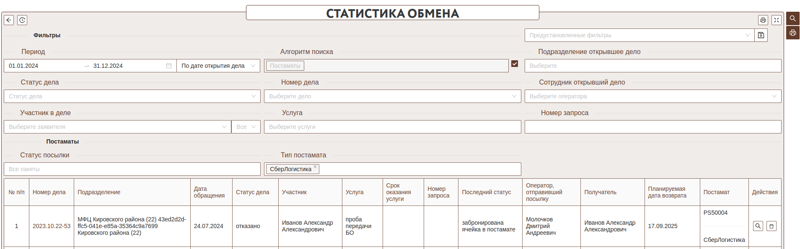Uncheck the search algorithm checkbox

tap(515, 64)
